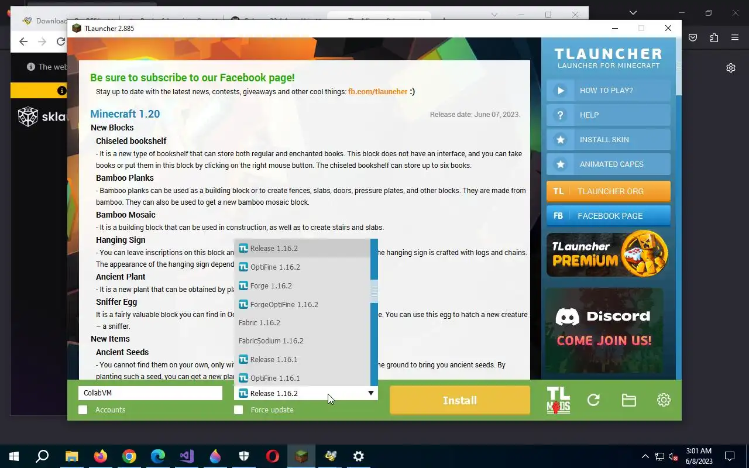The height and width of the screenshot is (468, 749).
Task: Open the Windows Start menu
Action: (x=14, y=456)
